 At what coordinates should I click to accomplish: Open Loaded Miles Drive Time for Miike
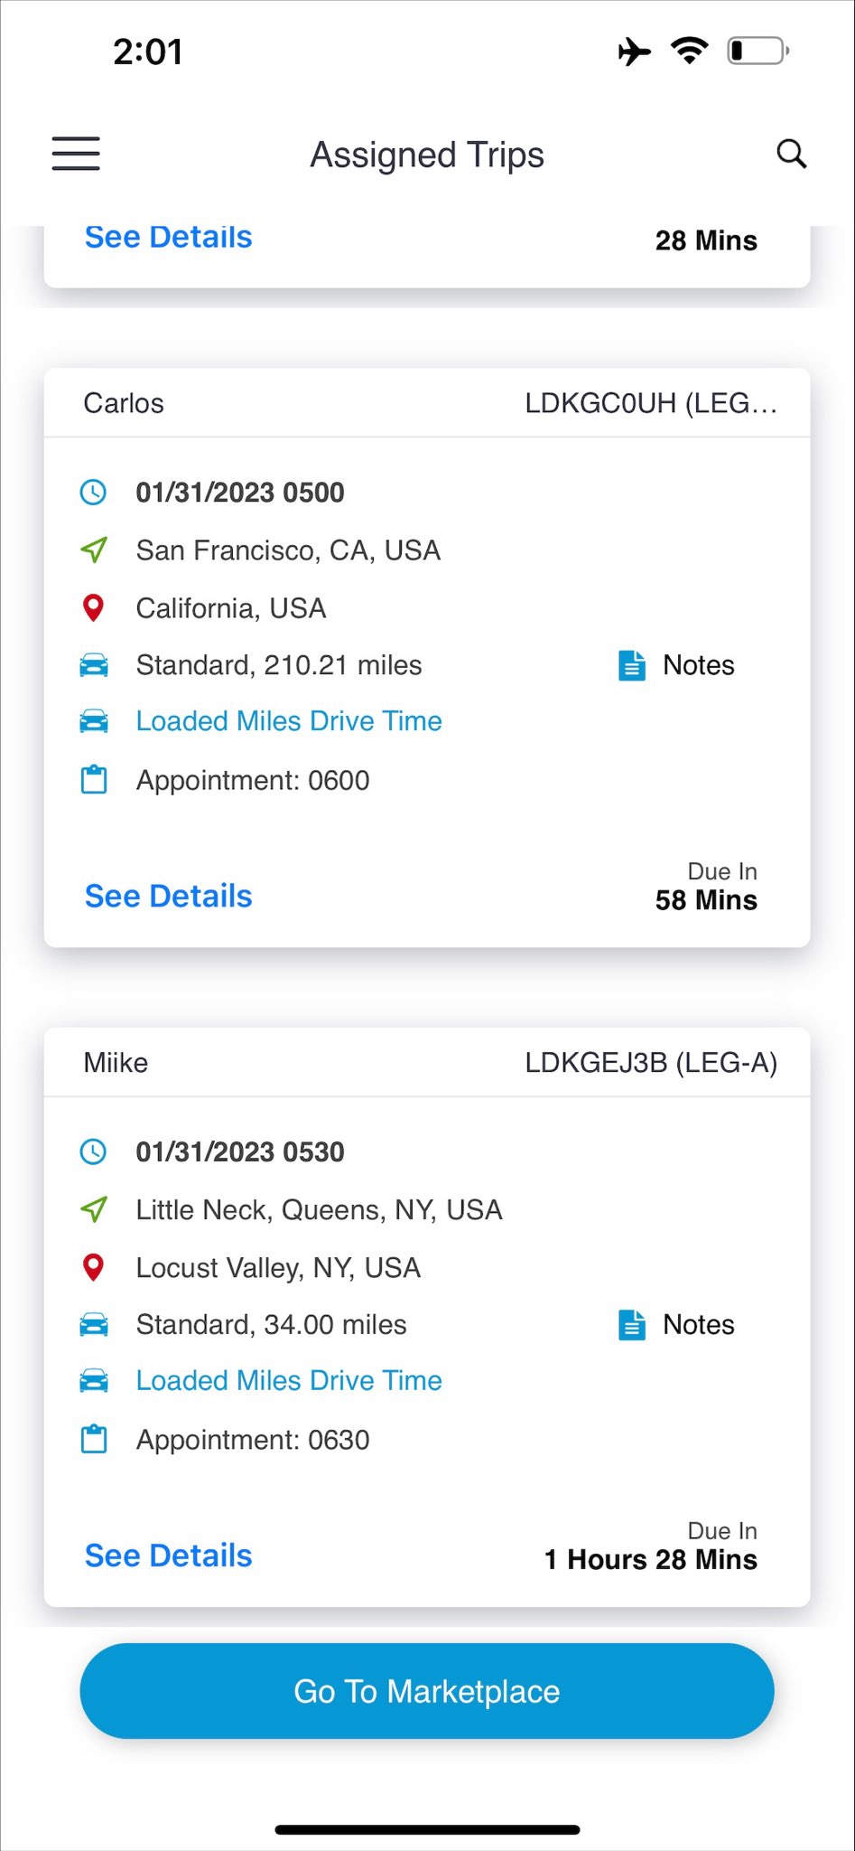click(x=289, y=1381)
